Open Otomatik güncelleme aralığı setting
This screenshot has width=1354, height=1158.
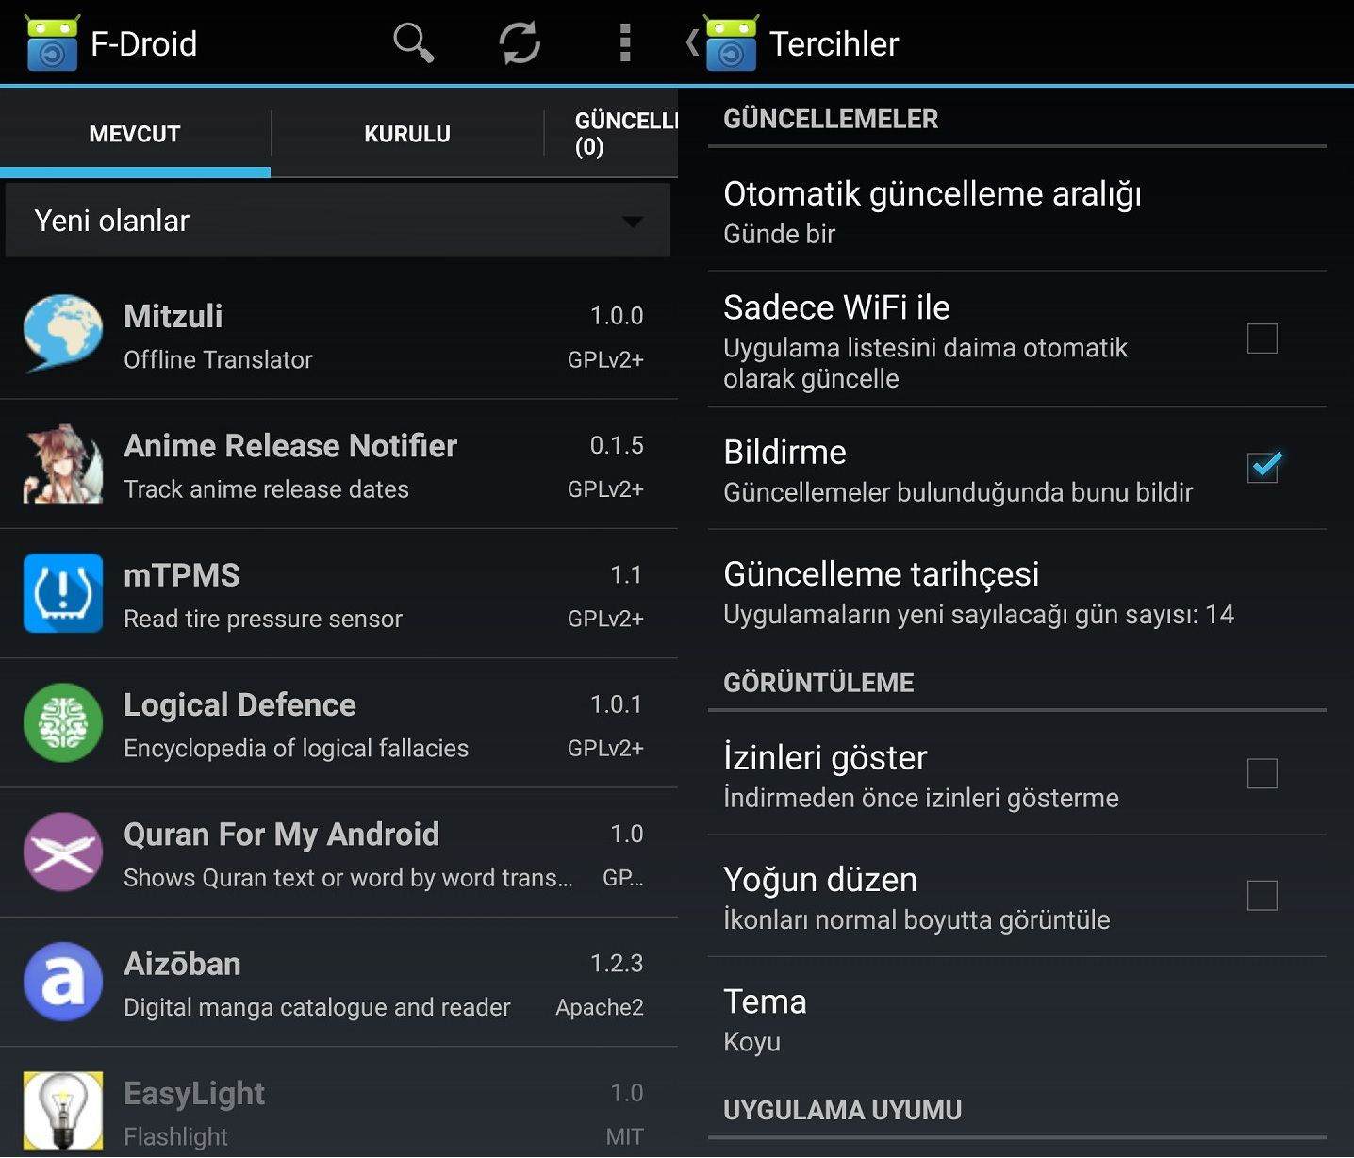click(x=1016, y=211)
